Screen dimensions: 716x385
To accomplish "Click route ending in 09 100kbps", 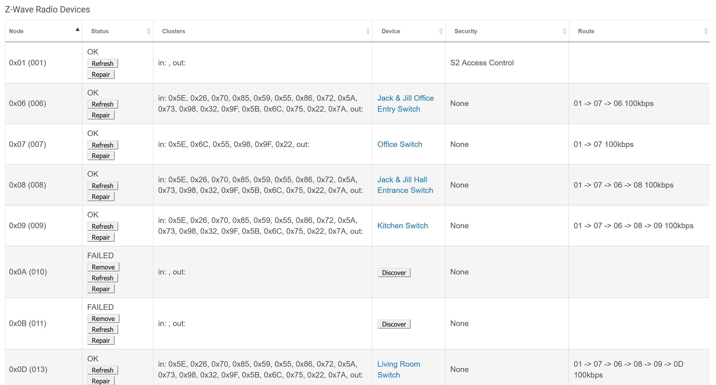I will coord(633,225).
